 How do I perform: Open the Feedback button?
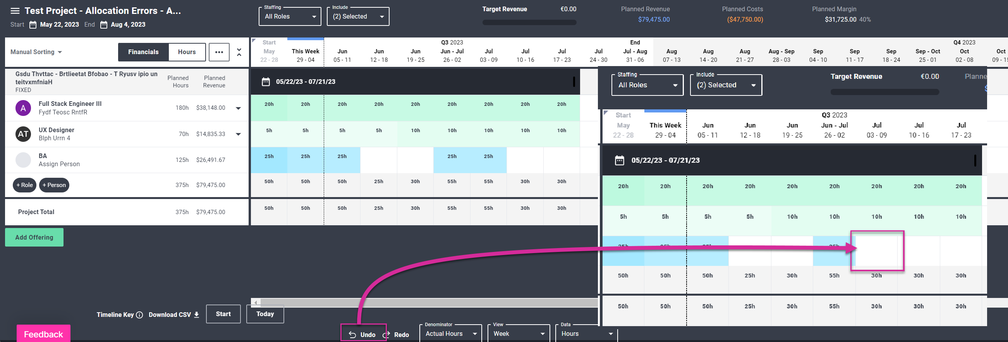tap(43, 334)
